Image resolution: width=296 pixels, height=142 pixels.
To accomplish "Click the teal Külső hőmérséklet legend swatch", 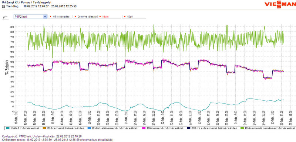I will coord(8,128).
